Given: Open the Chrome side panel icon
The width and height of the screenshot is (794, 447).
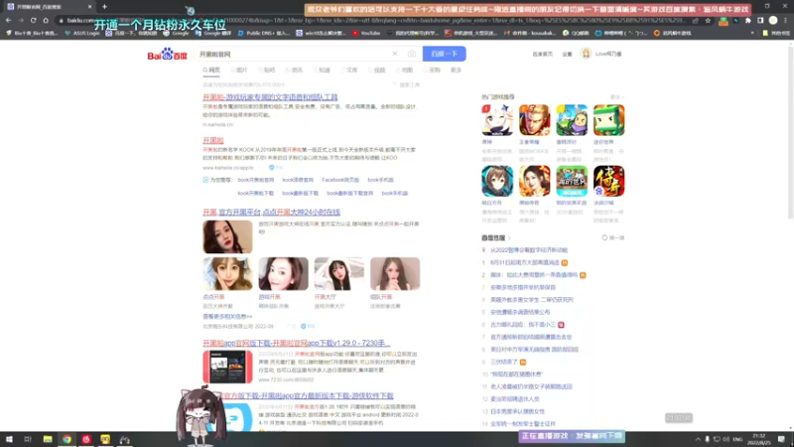Looking at the screenshot, I should [760, 20].
